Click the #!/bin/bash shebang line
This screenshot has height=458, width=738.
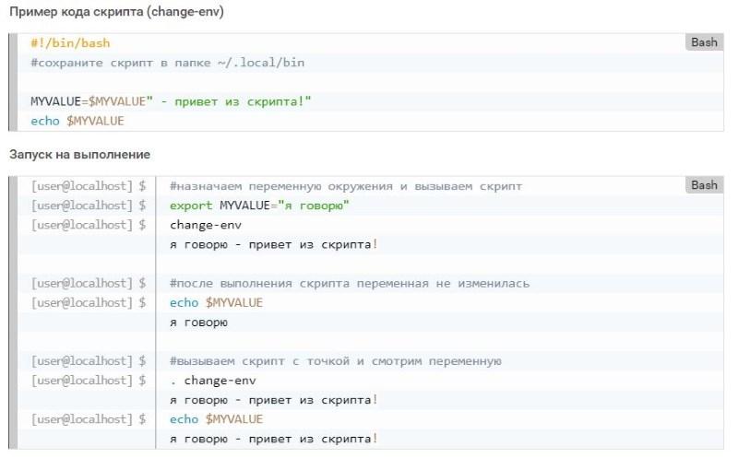(x=70, y=43)
